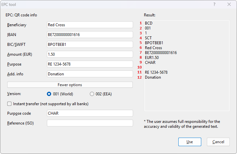
Task: Click the Amount (EUR) field
Action: 90,54
